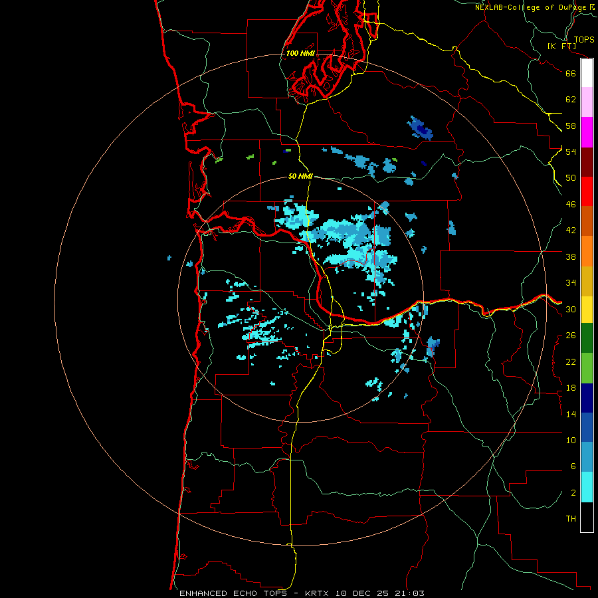Click the dark red 50-54 kft swatch

point(587,161)
